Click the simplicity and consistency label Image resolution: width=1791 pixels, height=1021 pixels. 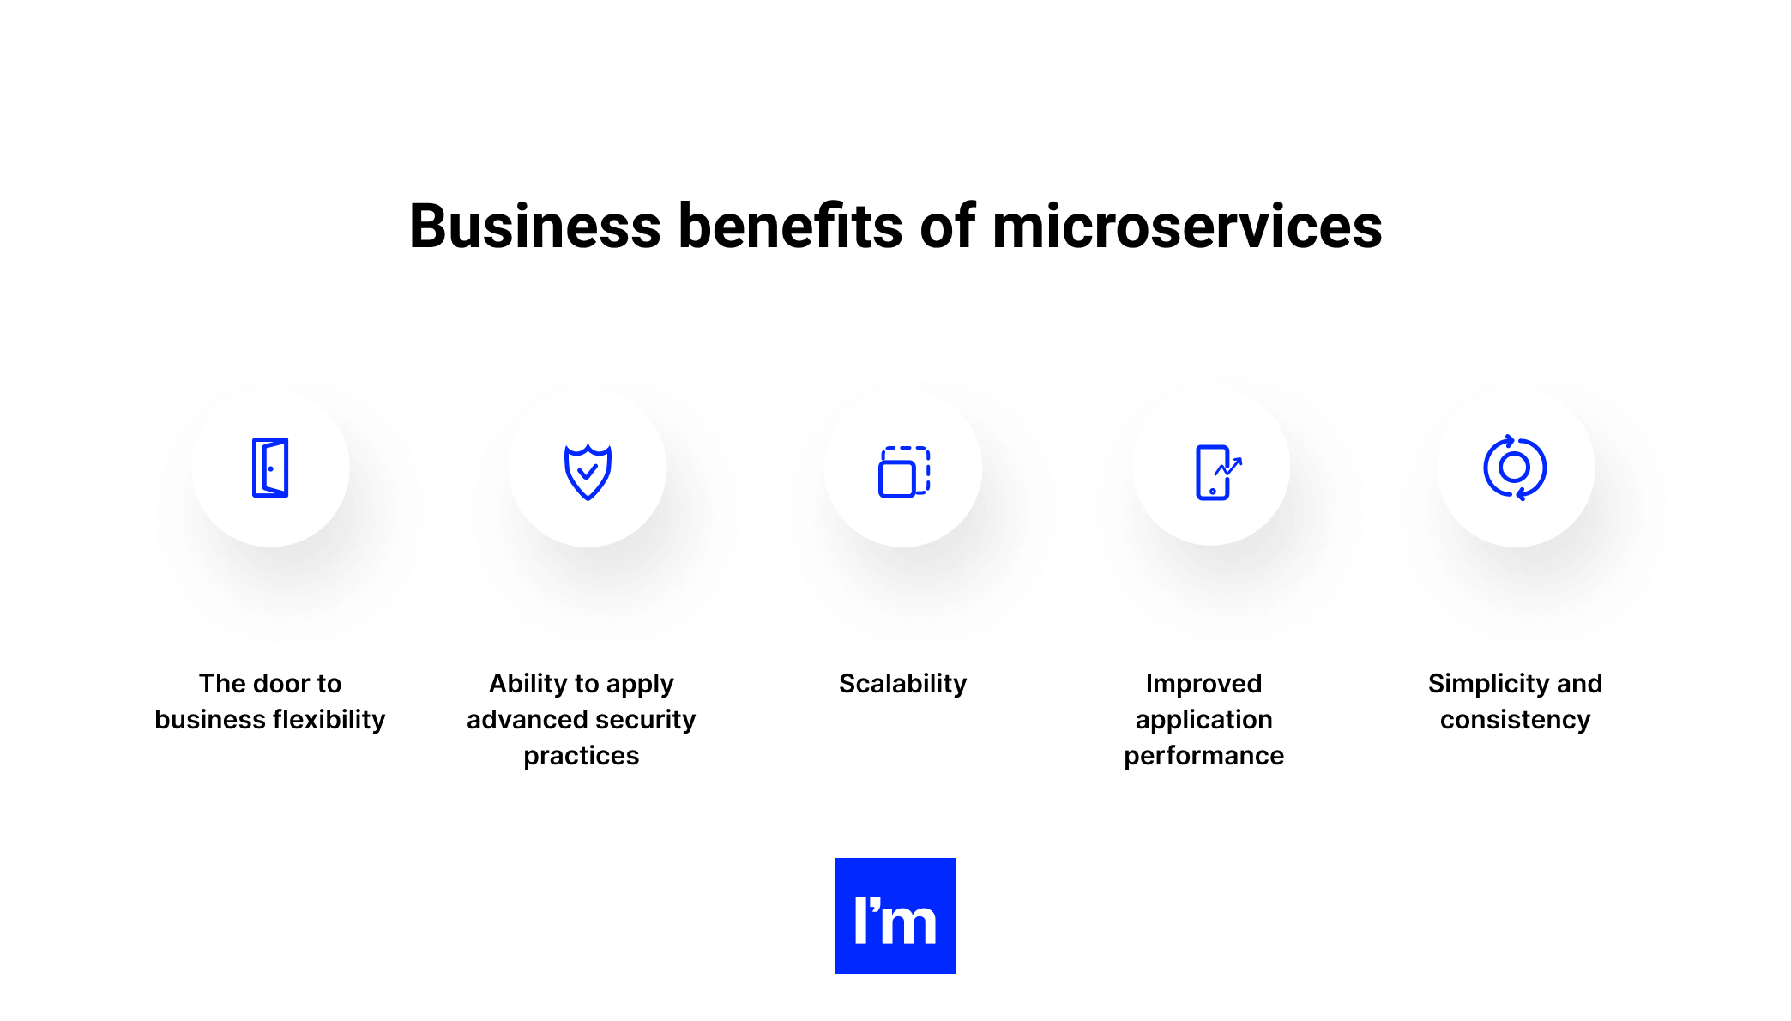pyautogui.click(x=1516, y=701)
